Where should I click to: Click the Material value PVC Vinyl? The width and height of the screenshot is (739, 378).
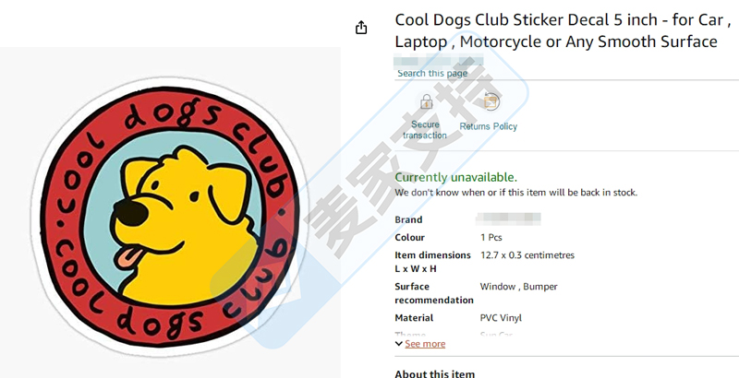point(501,318)
